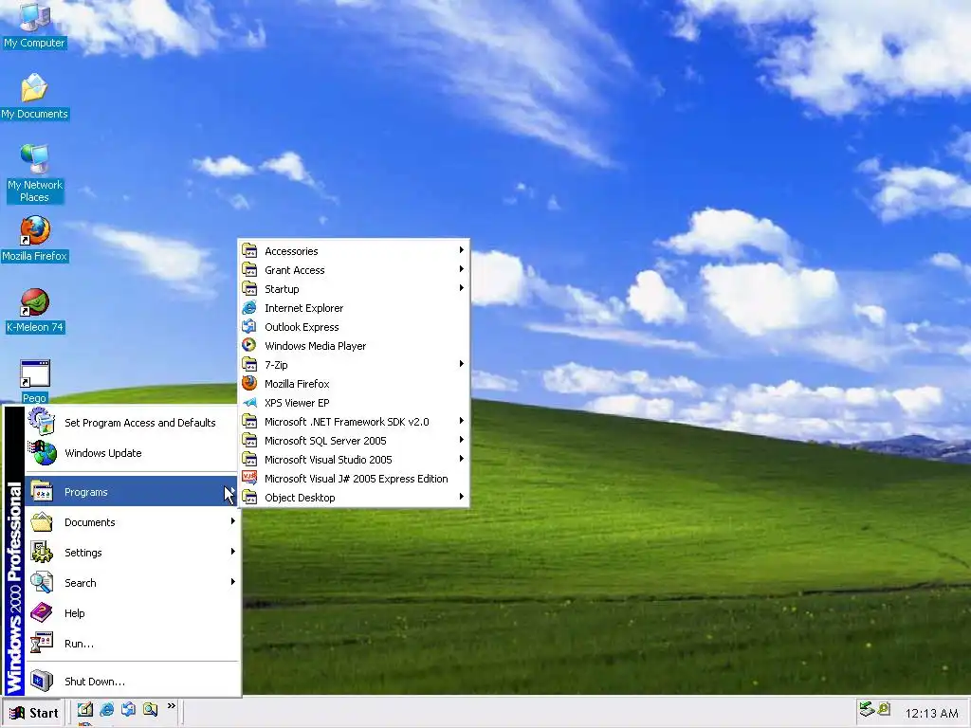Expand the Object Desktop submenu arrow
971x728 pixels.
tap(462, 497)
